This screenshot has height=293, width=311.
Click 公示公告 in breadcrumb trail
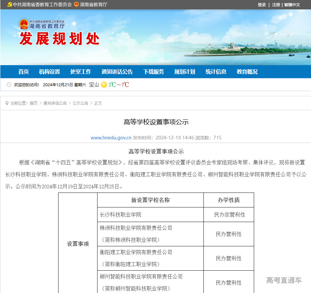pos(80,103)
